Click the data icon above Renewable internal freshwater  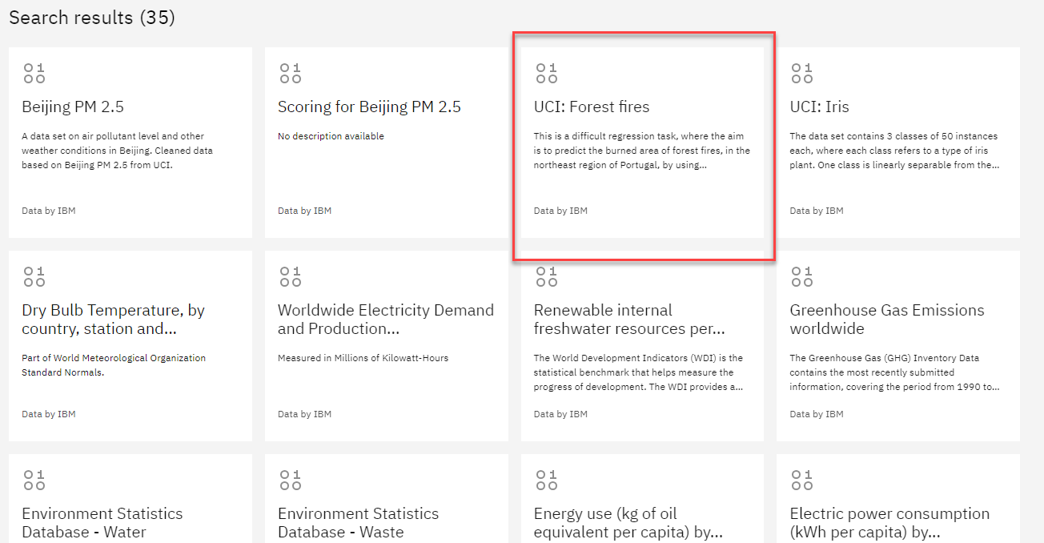click(546, 276)
